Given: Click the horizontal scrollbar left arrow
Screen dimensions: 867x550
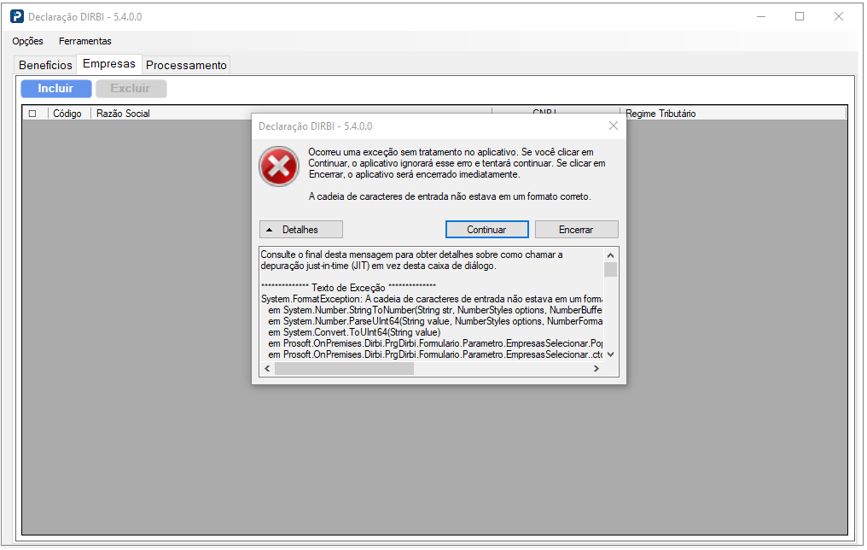Looking at the screenshot, I should click(x=268, y=368).
